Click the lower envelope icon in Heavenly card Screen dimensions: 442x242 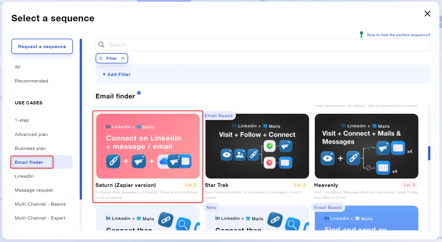tap(383, 167)
